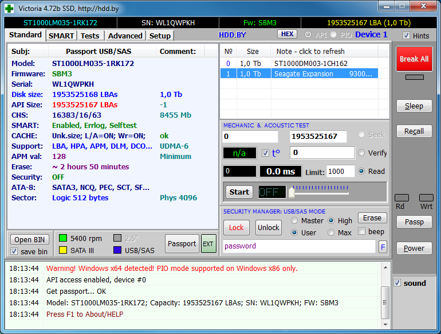Click the EXT passport button
The height and width of the screenshot is (334, 441).
208,243
